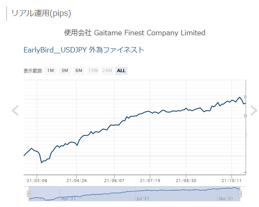
Task: Click the previous chart left arrow
Action: click(x=15, y=110)
